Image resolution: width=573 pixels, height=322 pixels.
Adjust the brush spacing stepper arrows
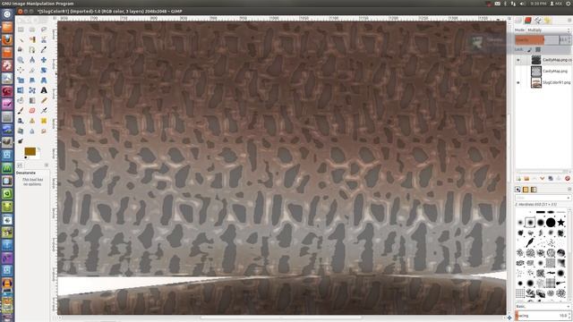tap(569, 316)
